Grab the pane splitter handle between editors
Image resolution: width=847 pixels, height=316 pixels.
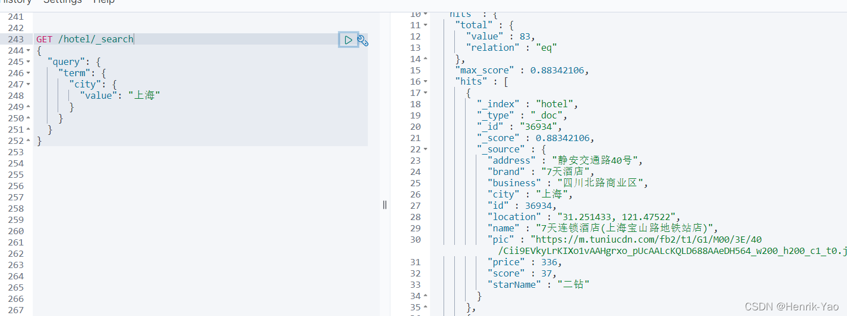tap(385, 205)
